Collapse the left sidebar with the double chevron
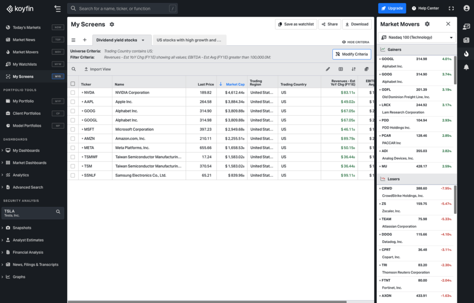Screen dimensions: 474x303 [57, 8]
